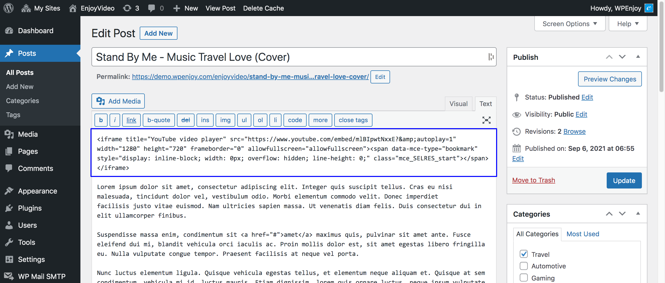The image size is (665, 283).
Task: Select the All Categories tab
Action: tap(537, 234)
